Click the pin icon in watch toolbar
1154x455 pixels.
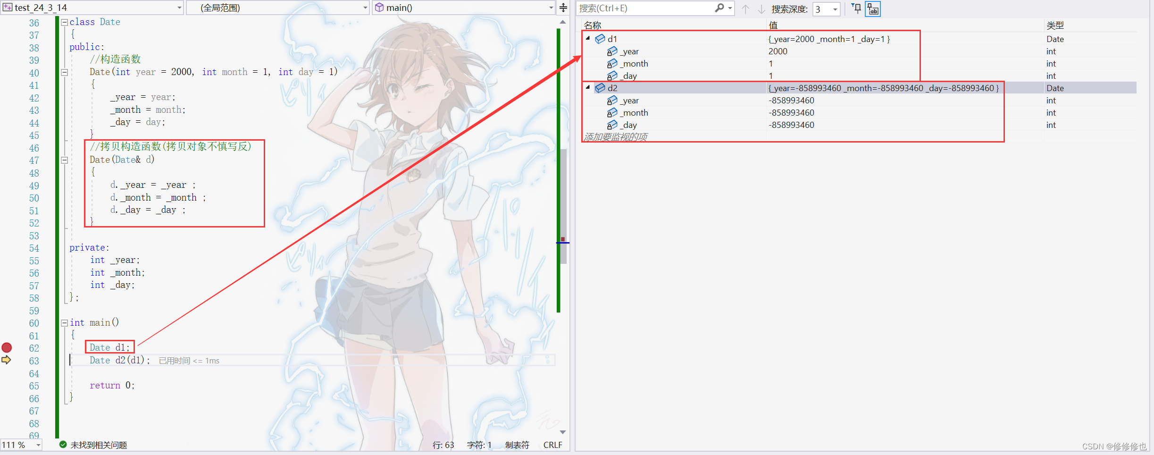click(x=856, y=8)
